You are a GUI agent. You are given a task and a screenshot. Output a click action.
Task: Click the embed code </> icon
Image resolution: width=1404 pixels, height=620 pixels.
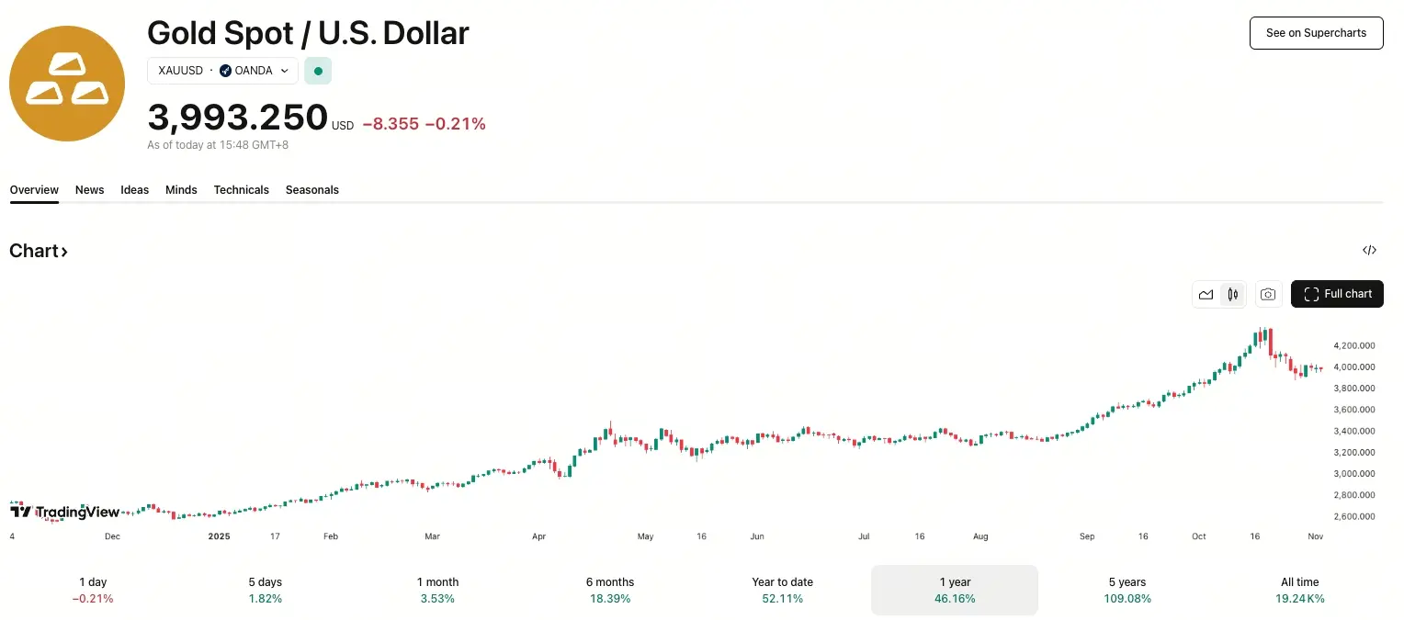click(x=1369, y=250)
